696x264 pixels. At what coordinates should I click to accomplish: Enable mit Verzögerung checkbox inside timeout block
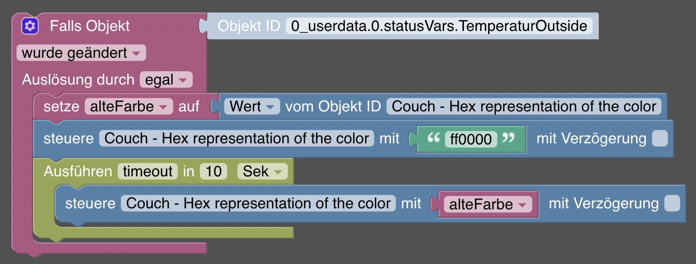coord(672,203)
